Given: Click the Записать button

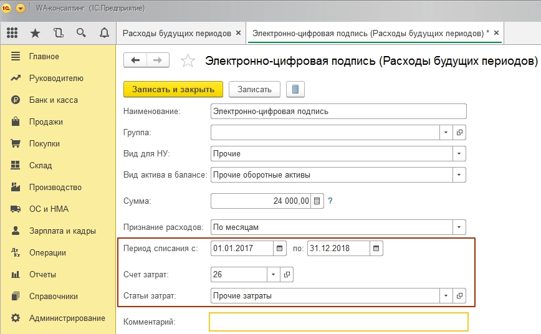Looking at the screenshot, I should (x=254, y=89).
